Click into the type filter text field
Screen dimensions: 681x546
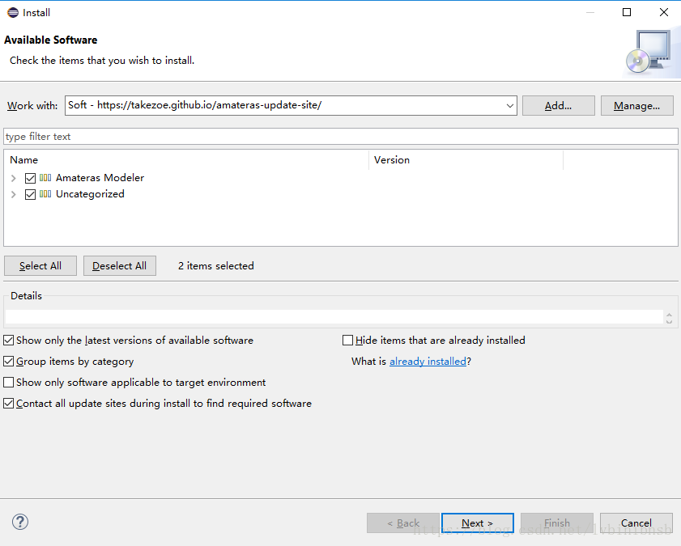pyautogui.click(x=340, y=137)
